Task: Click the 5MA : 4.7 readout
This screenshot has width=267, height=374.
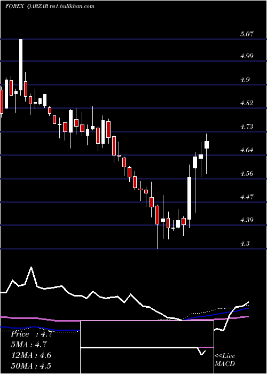Action: point(29,345)
